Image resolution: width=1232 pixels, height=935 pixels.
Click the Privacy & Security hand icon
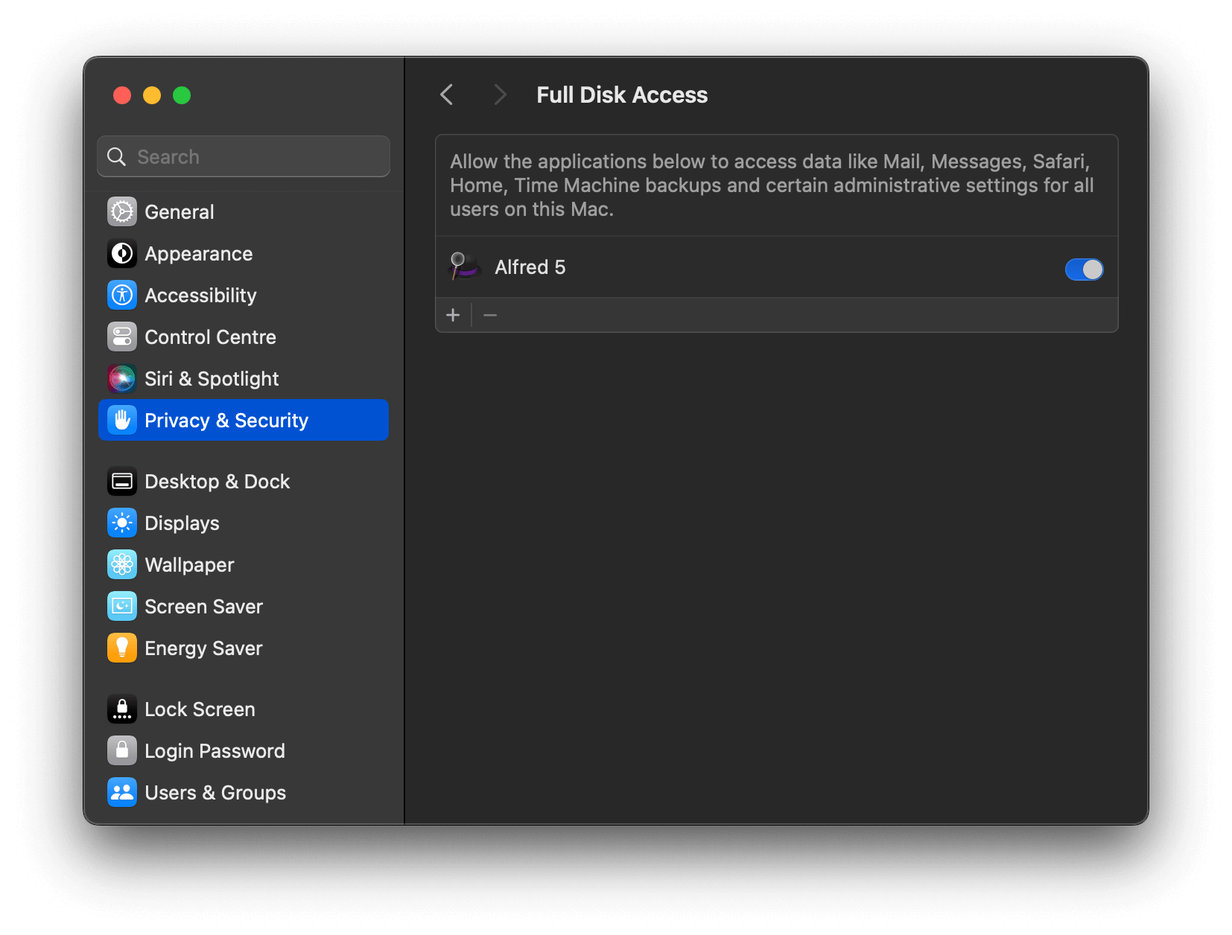(x=121, y=420)
